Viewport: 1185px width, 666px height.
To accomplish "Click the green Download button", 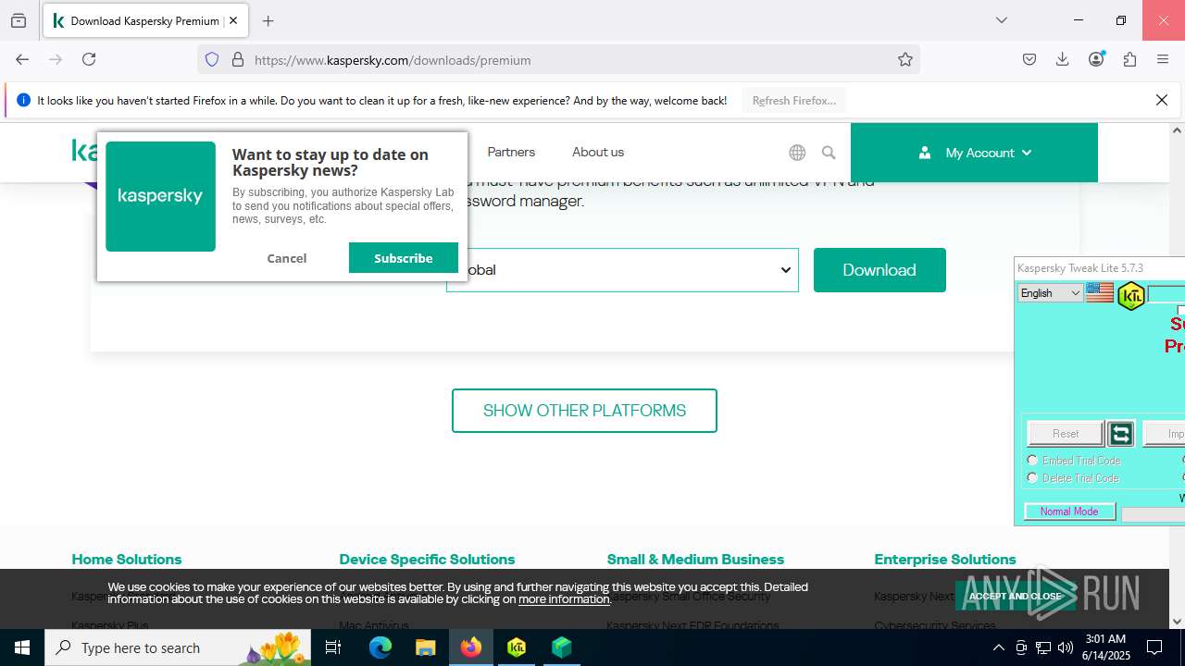I will pyautogui.click(x=879, y=270).
